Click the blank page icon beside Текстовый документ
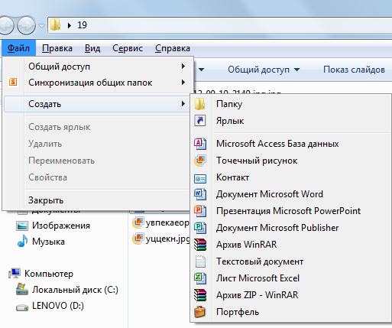392x328 pixels. point(200,261)
